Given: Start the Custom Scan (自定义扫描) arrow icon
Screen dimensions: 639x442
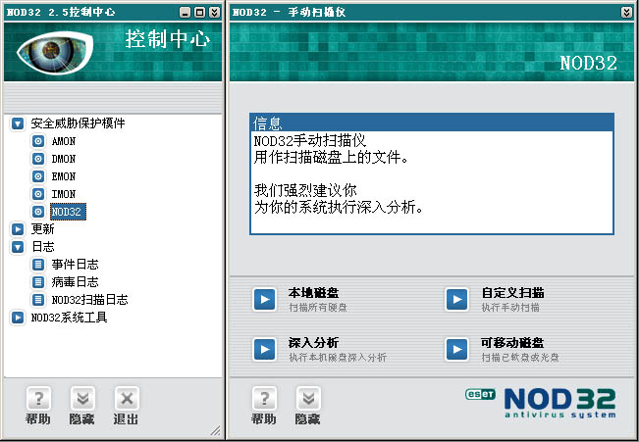Looking at the screenshot, I should pyautogui.click(x=455, y=299).
